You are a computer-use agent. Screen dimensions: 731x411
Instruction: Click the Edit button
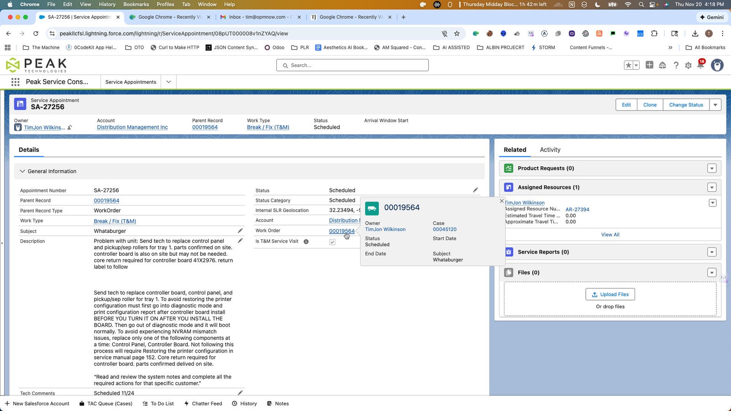point(626,105)
